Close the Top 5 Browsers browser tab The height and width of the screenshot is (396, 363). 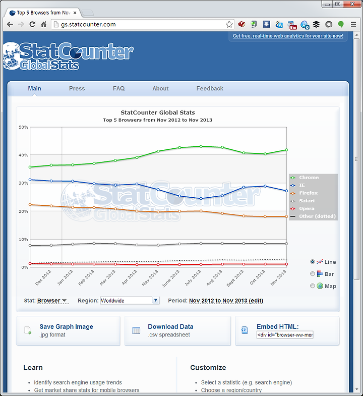75,13
